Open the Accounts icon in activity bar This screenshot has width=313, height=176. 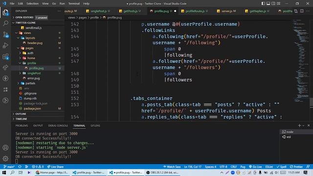pos(5,148)
